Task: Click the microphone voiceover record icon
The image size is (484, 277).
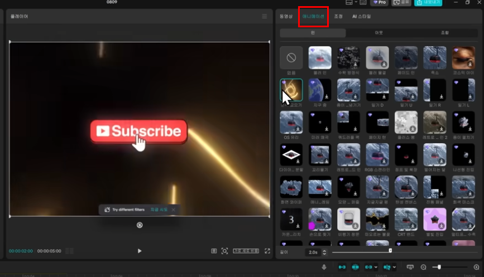Action: pos(324,267)
